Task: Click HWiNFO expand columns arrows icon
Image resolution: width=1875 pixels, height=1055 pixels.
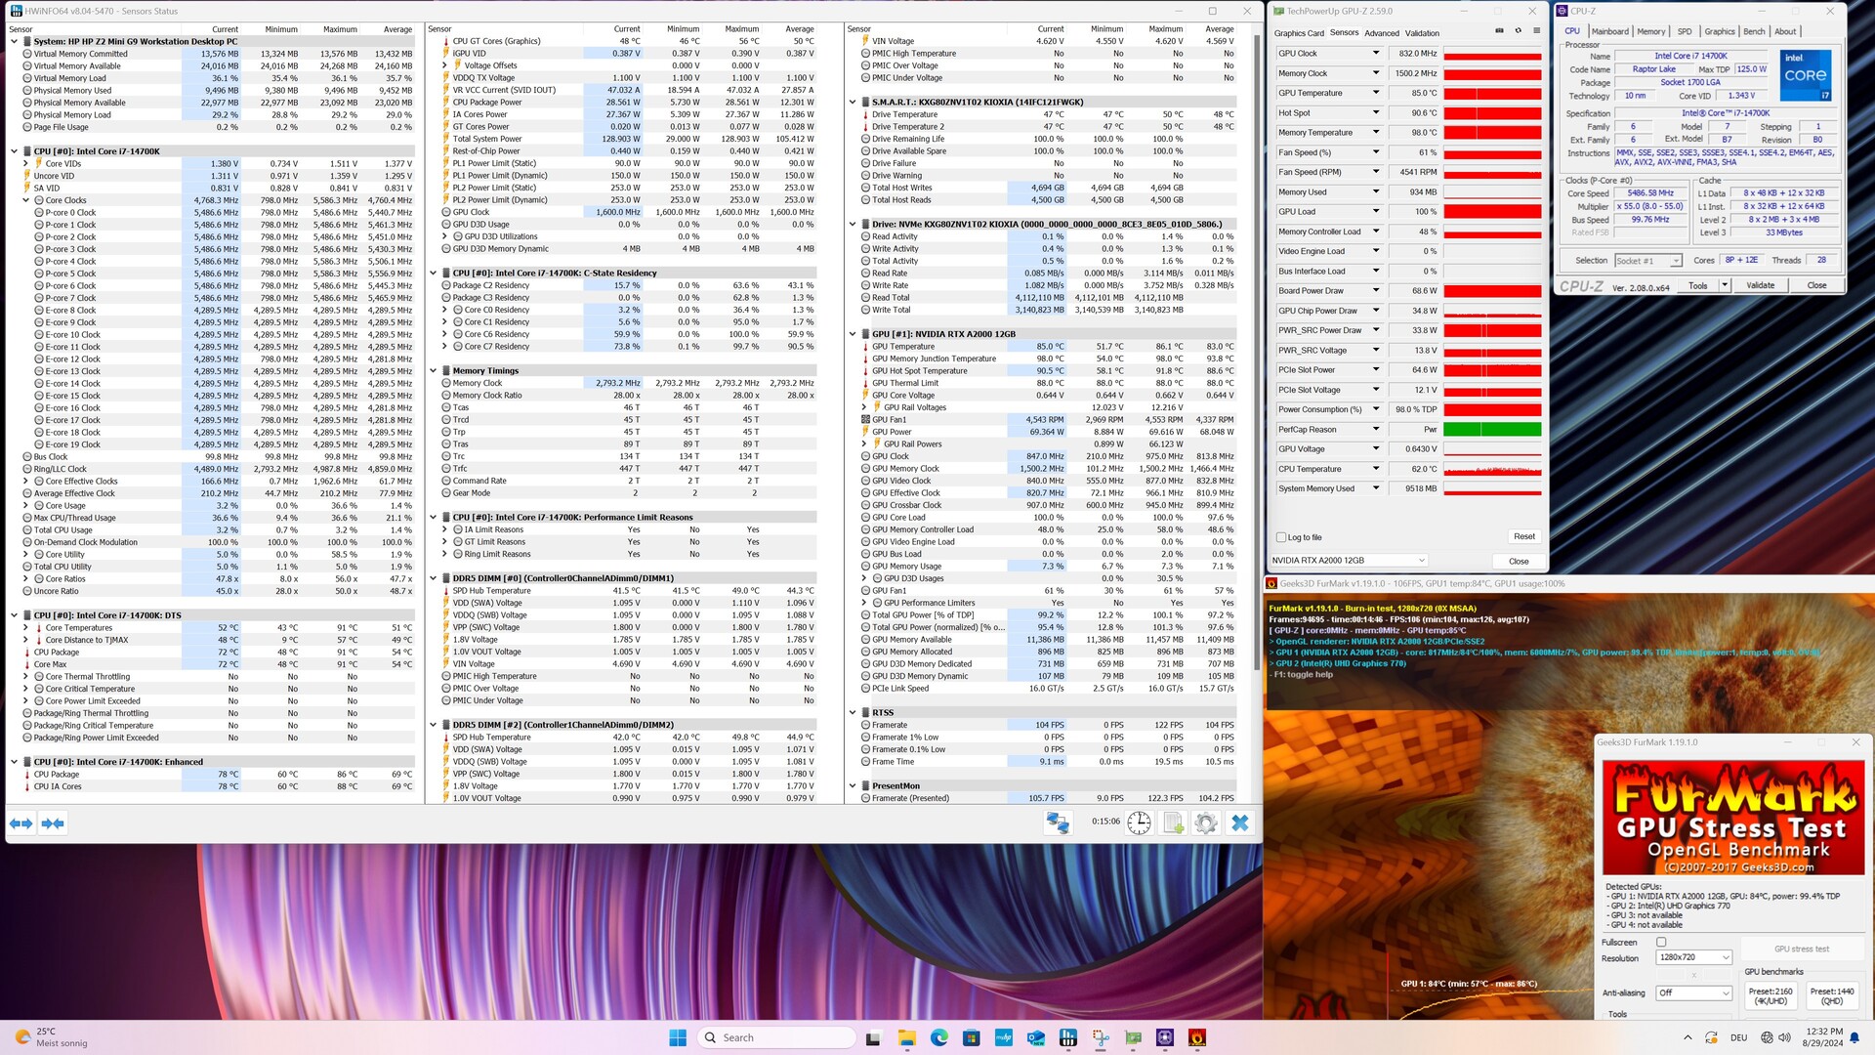Action: 21,823
